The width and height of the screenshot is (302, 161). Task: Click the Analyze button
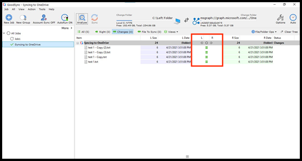82,19
